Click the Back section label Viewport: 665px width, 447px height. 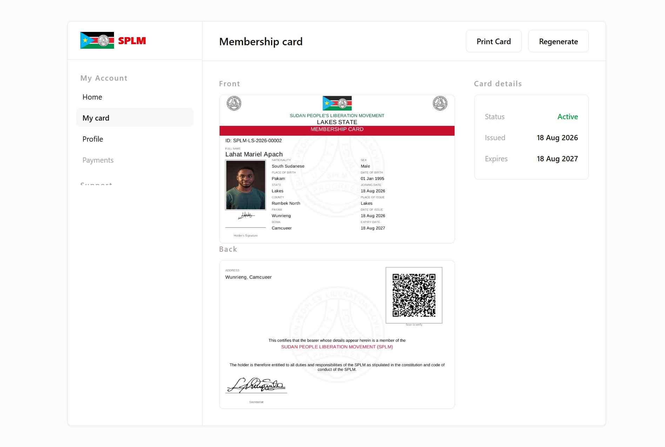(228, 249)
